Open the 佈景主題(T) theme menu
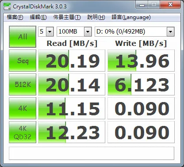Viewport: 184px width, 167px height. 67,17
